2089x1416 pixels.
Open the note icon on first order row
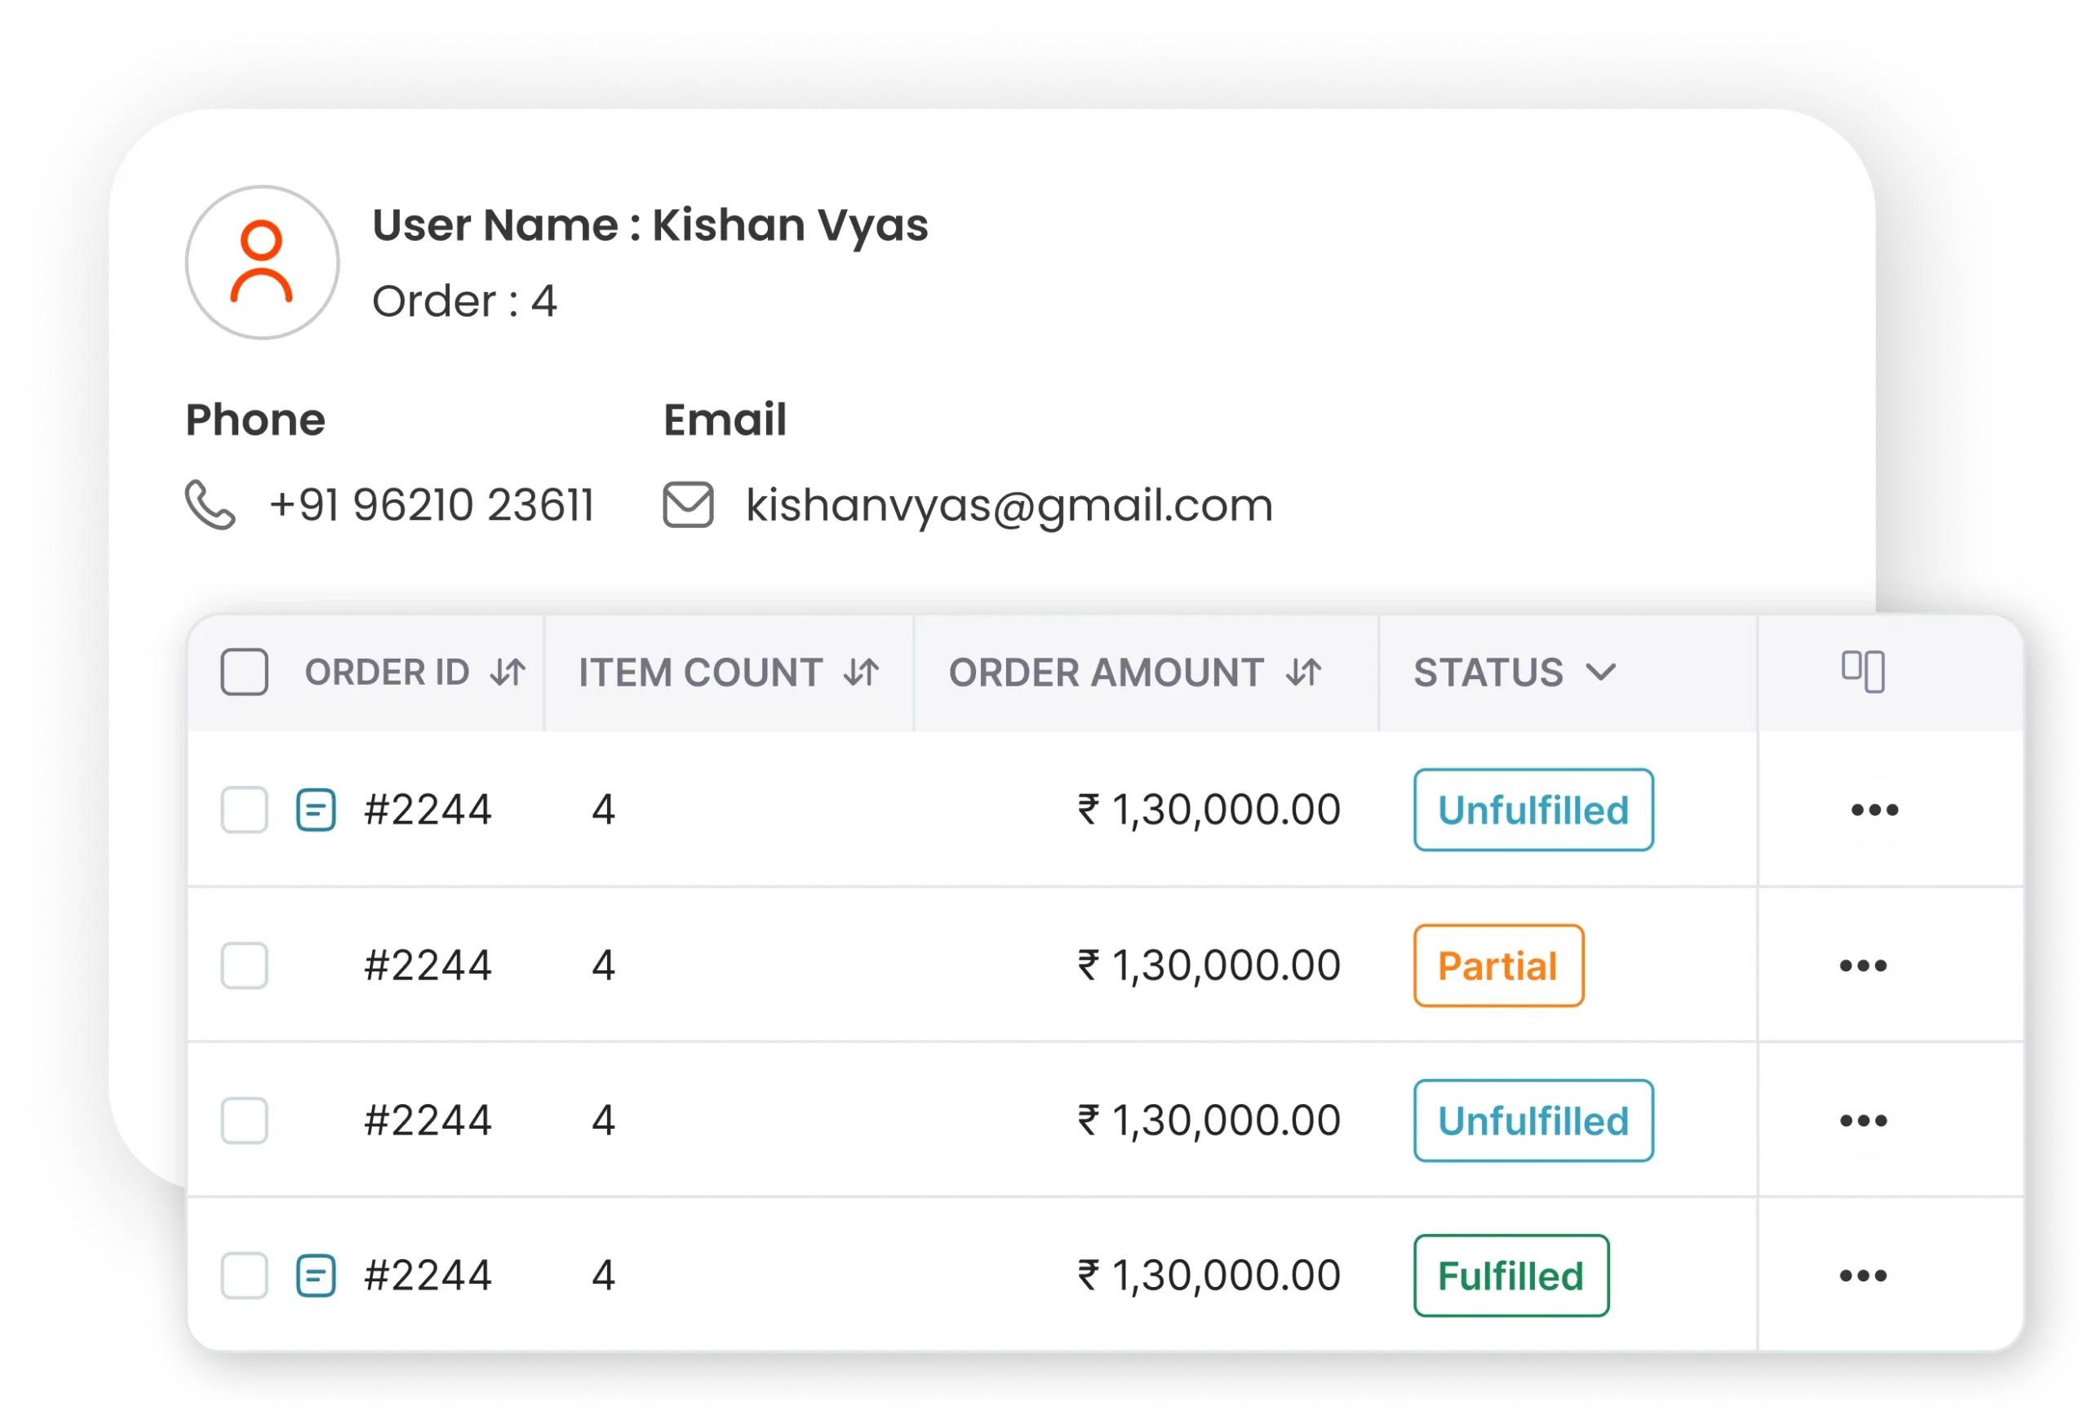pyautogui.click(x=317, y=809)
